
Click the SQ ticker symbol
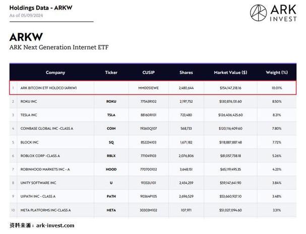111,142
